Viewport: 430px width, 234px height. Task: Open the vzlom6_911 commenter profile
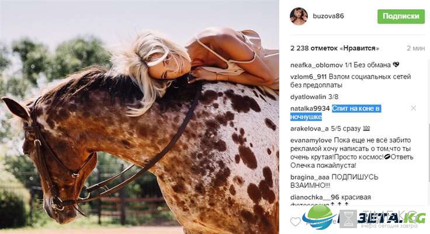coord(308,76)
